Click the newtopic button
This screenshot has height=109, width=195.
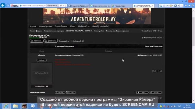[x=37, y=41]
